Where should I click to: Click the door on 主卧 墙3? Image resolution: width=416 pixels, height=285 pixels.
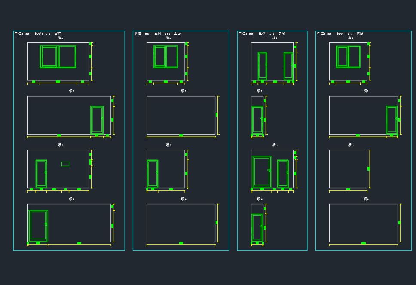(153, 173)
